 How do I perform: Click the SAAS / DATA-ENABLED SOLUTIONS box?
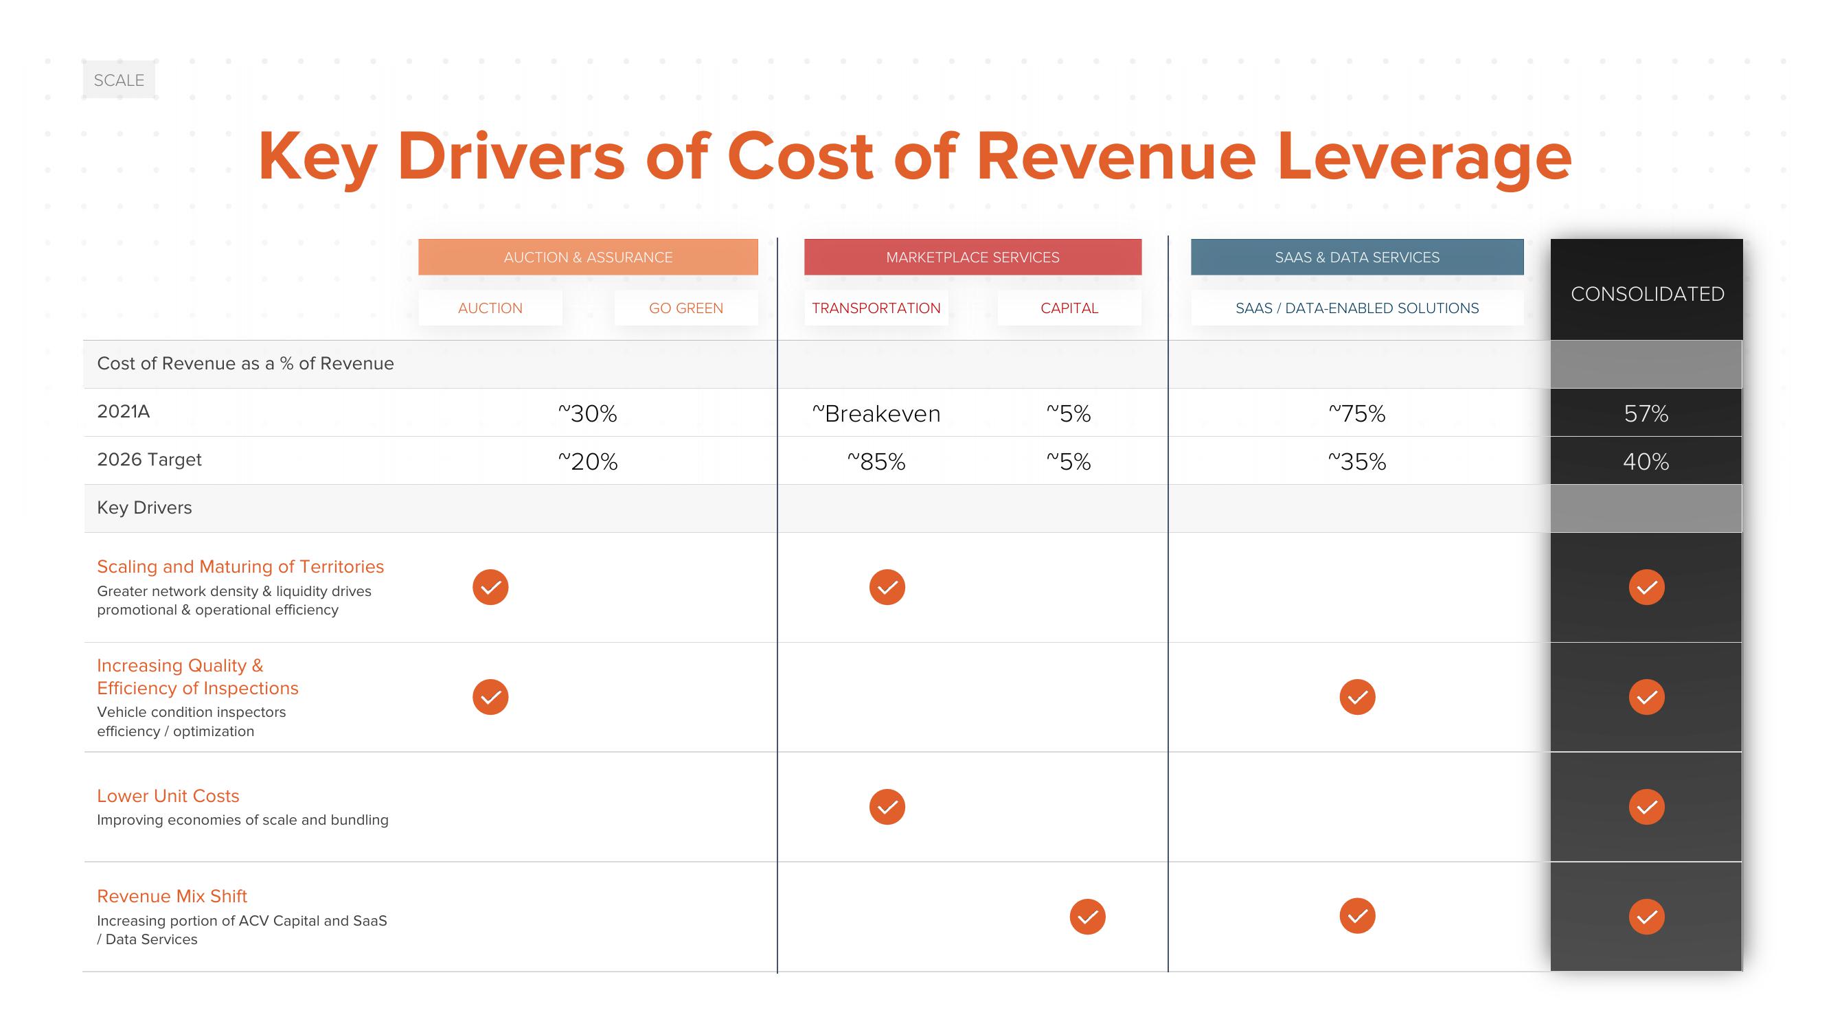coord(1357,308)
